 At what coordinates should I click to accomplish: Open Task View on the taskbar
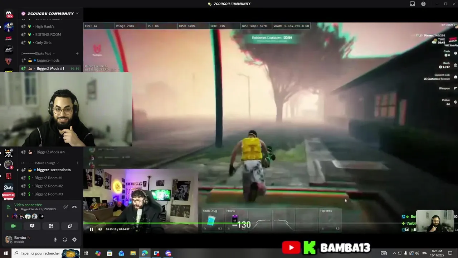click(86, 253)
